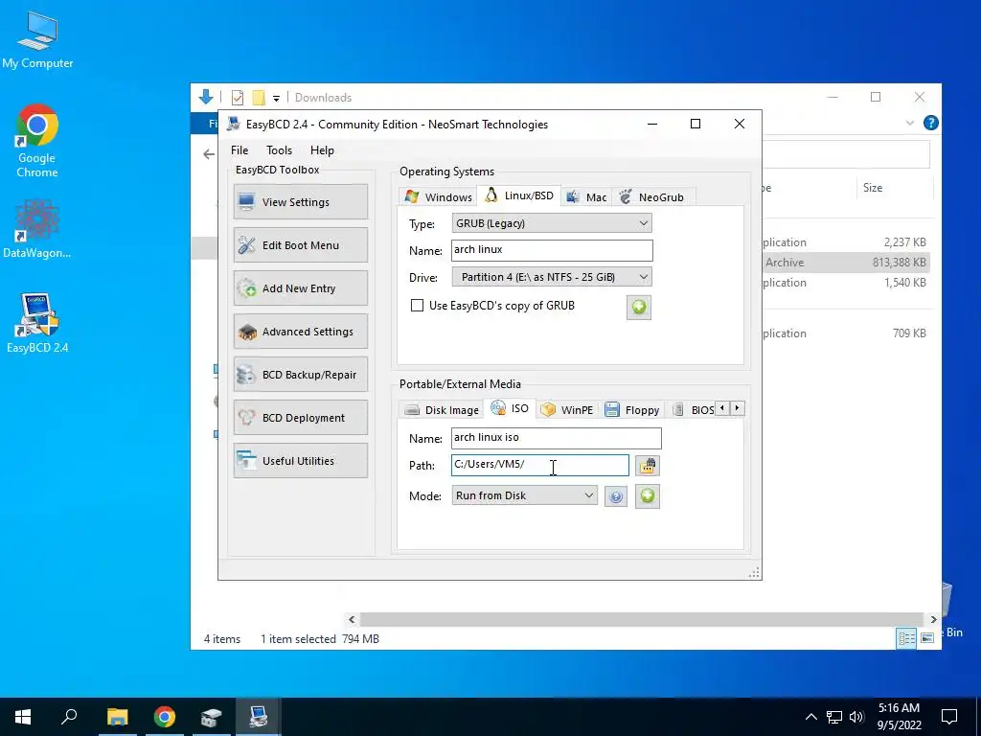Enable Use EasyBCD's copy of GRUB
This screenshot has width=981, height=736.
[417, 306]
